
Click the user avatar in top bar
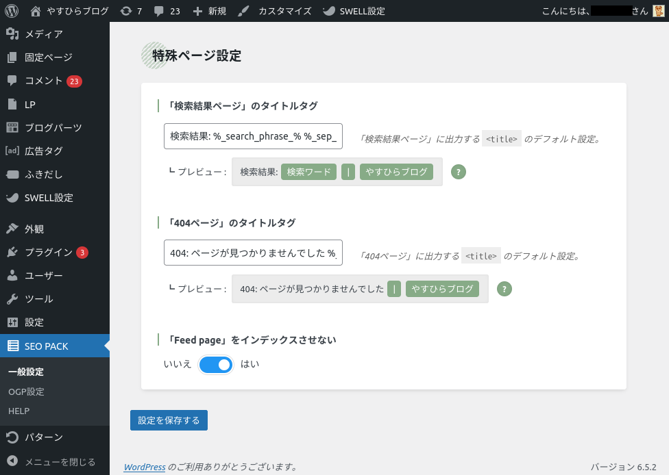point(657,11)
